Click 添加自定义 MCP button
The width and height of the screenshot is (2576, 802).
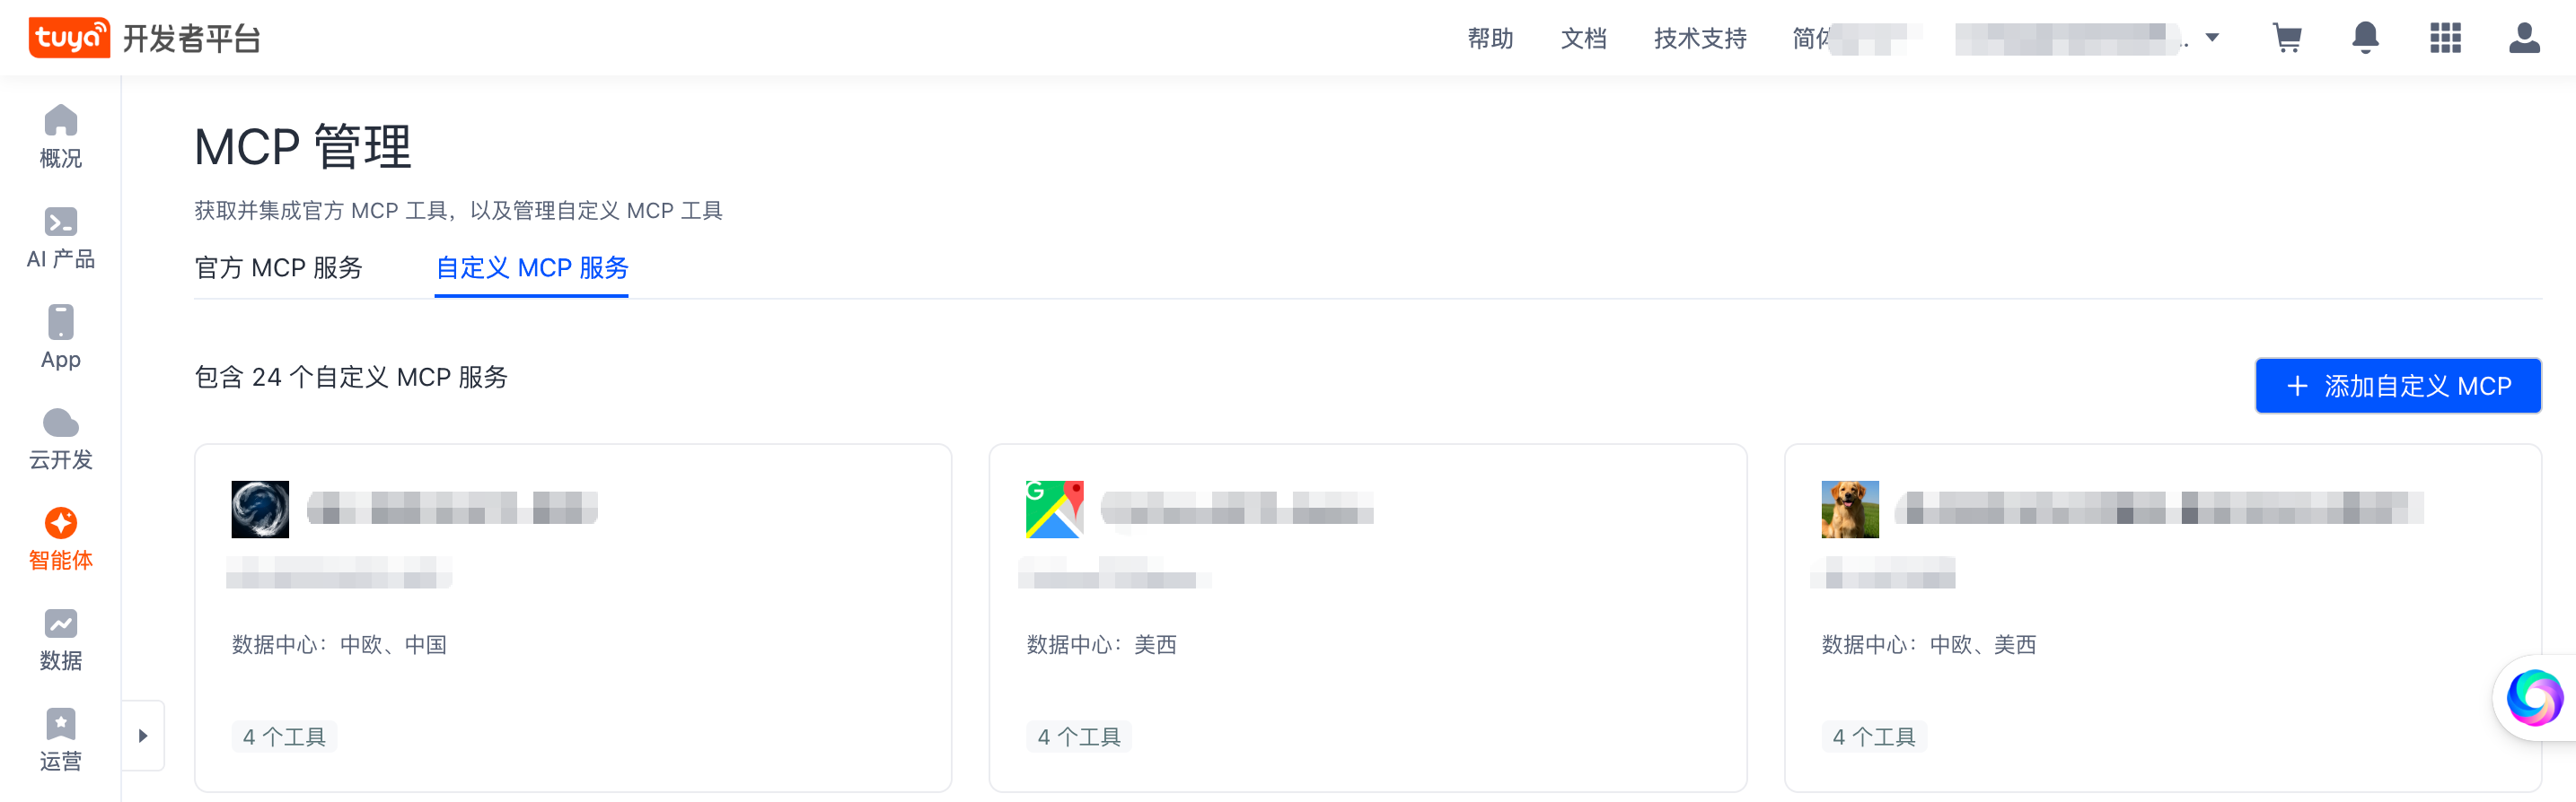2397,386
